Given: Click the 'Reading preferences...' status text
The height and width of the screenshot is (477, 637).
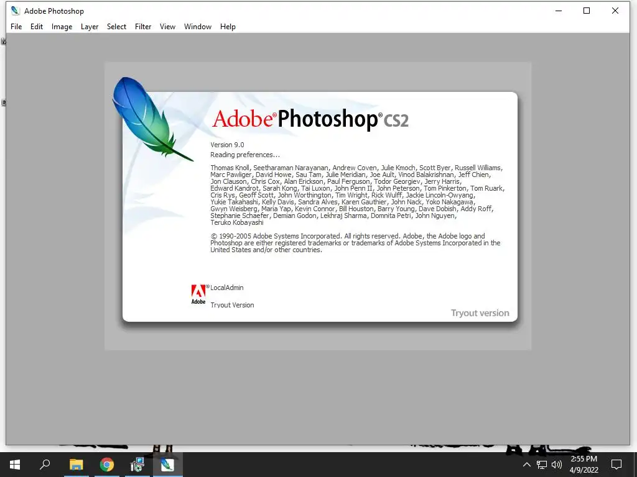Looking at the screenshot, I should coord(245,155).
